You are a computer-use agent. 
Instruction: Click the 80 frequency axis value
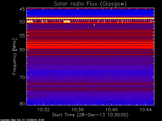(x=22, y=104)
